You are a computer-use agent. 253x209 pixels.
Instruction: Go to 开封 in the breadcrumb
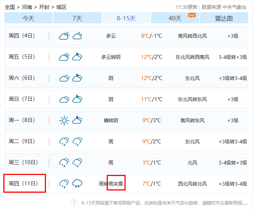click(x=44, y=7)
